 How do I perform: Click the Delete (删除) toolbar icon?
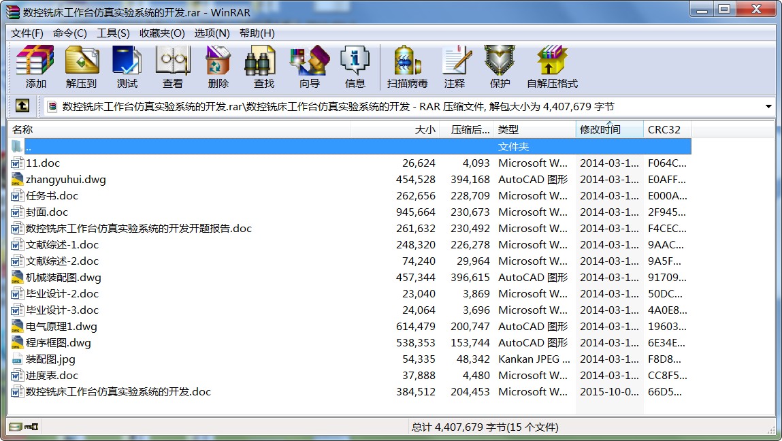pyautogui.click(x=218, y=67)
